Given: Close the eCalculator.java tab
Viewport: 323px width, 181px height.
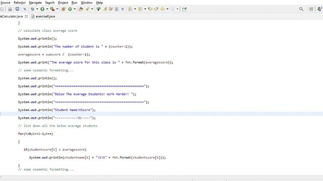Looking at the screenshot, I should point(26,16).
